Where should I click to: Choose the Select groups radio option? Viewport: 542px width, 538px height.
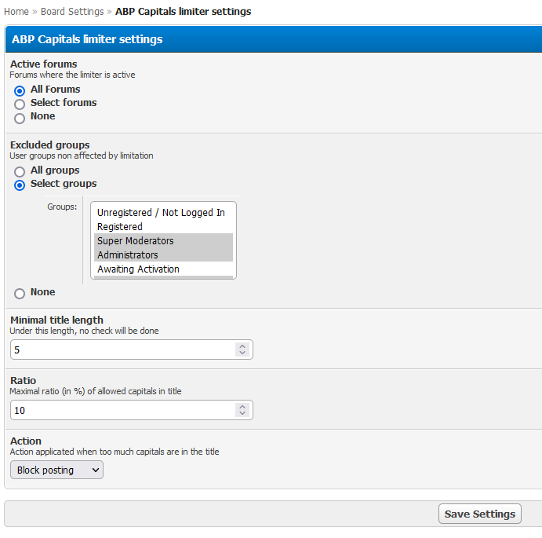(20, 185)
